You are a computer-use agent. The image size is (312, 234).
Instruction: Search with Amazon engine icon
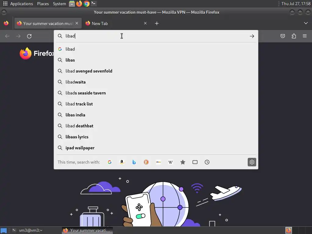tap(122, 162)
